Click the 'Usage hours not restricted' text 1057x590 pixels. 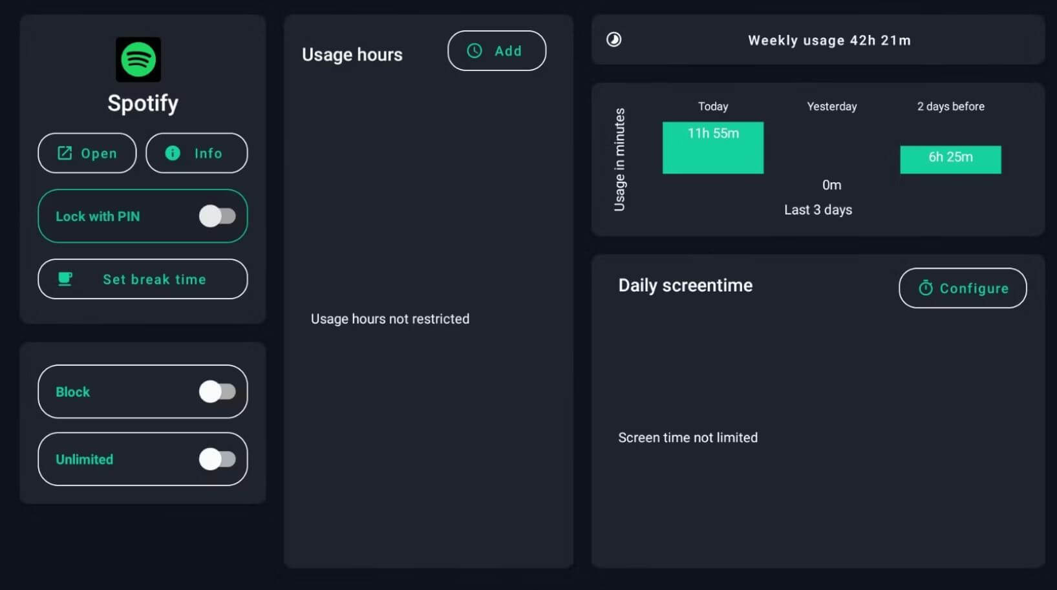tap(390, 319)
